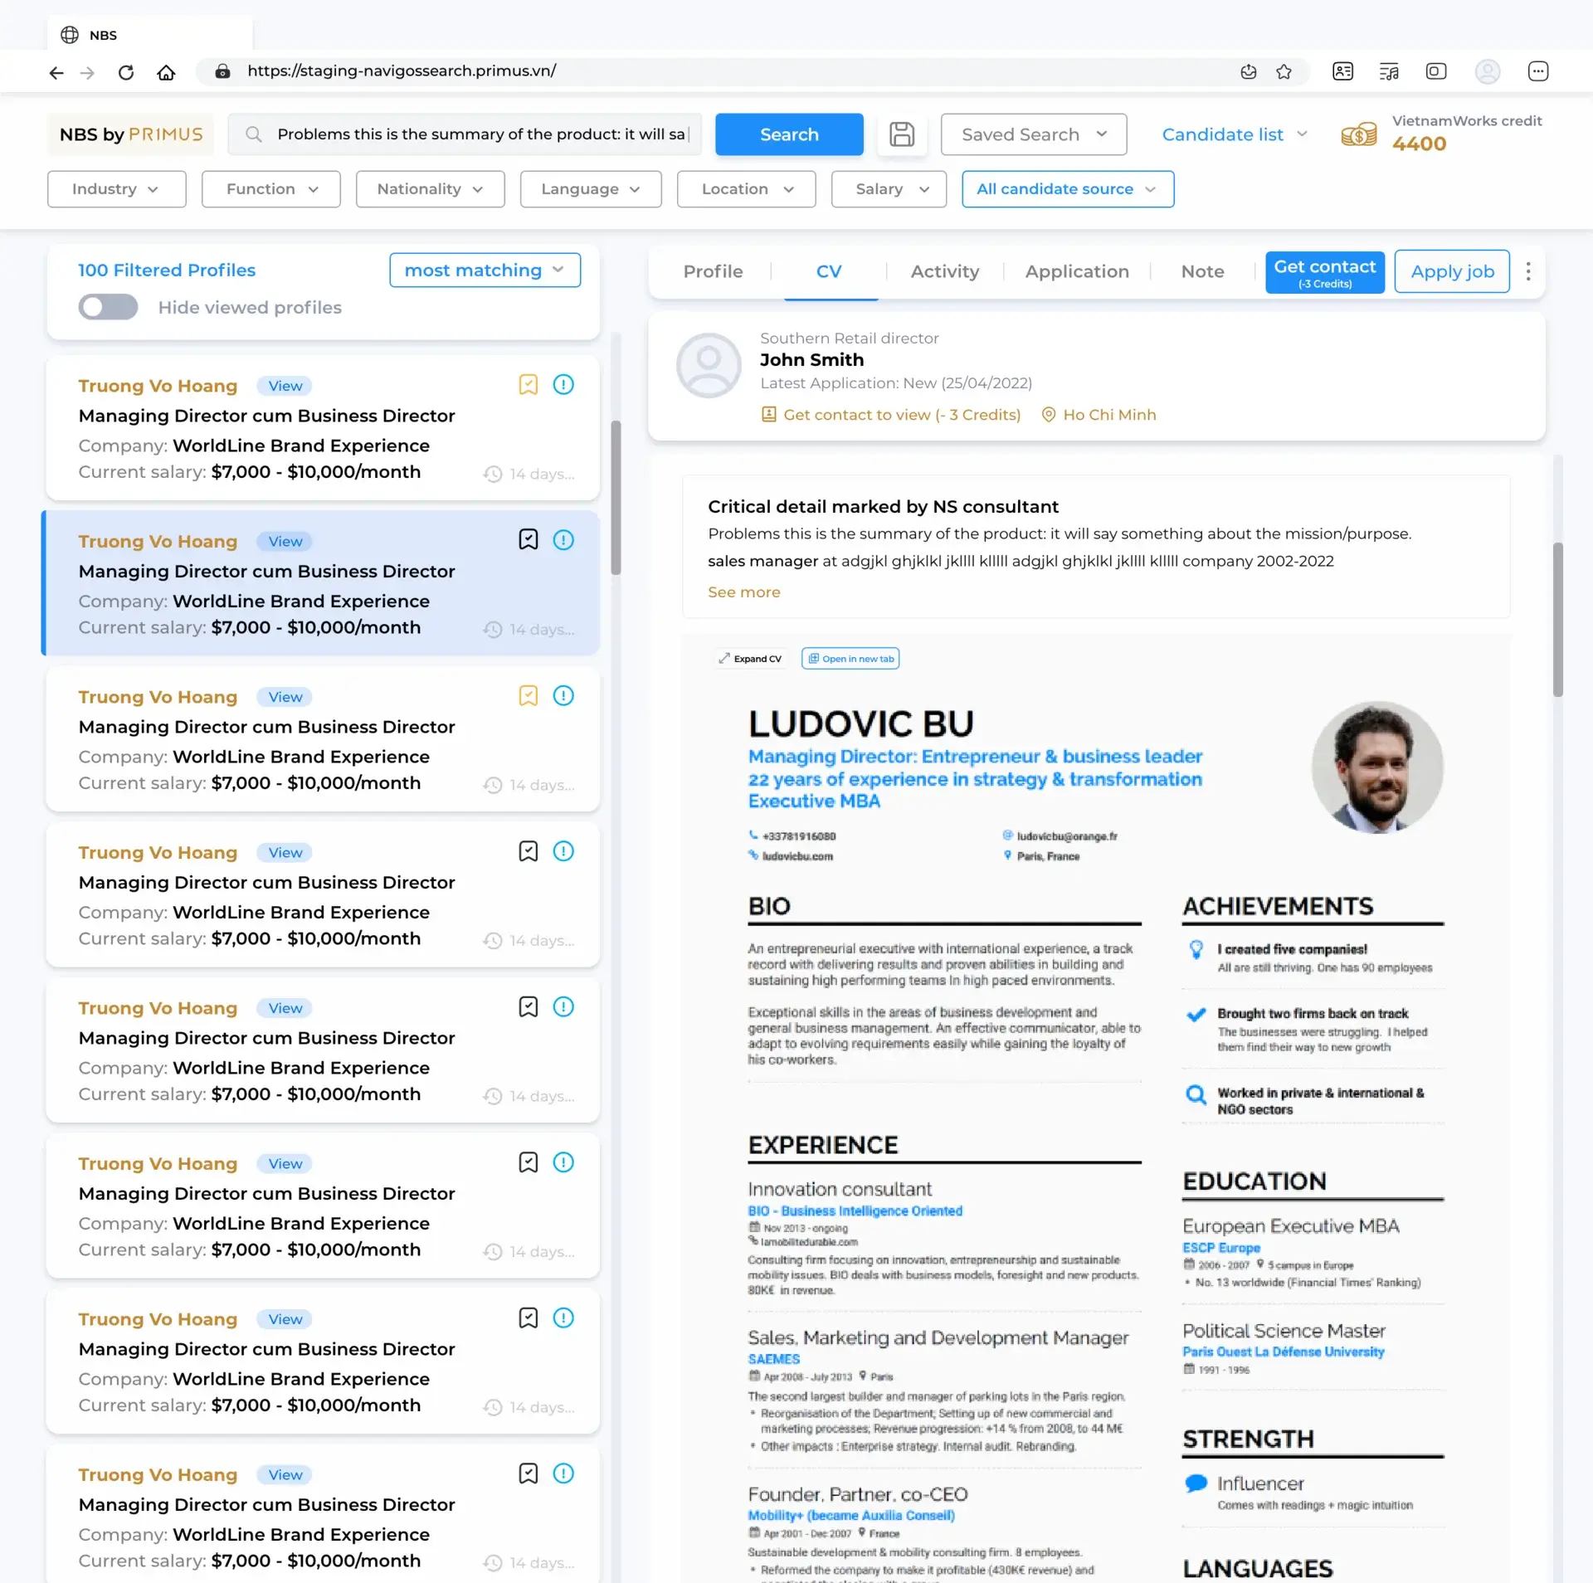Viewport: 1593px width, 1583px height.
Task: Open the download icon in the address bar
Action: point(1248,71)
